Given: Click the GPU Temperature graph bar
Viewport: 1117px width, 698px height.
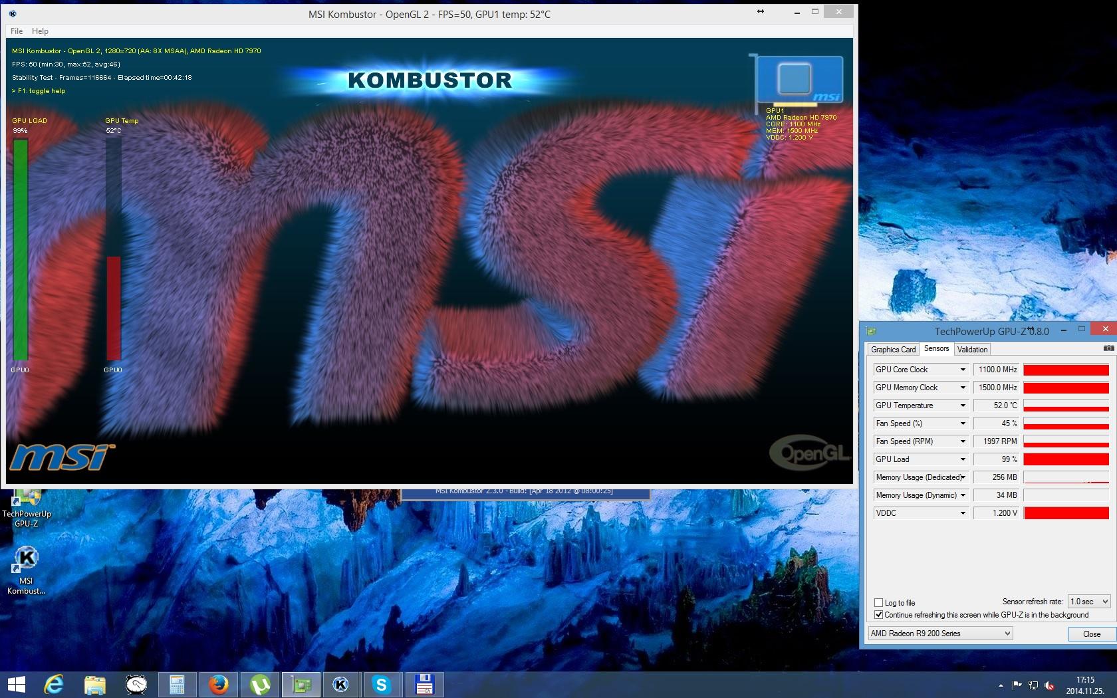Looking at the screenshot, I should pyautogui.click(x=1066, y=406).
